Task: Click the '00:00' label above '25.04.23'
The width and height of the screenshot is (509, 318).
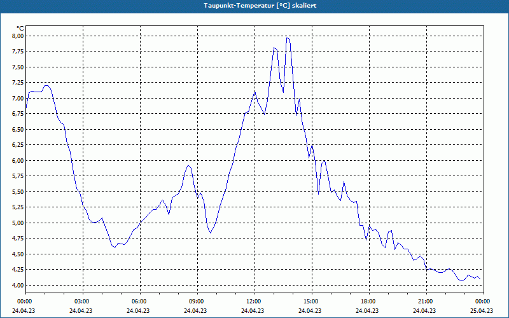Action: pos(484,301)
